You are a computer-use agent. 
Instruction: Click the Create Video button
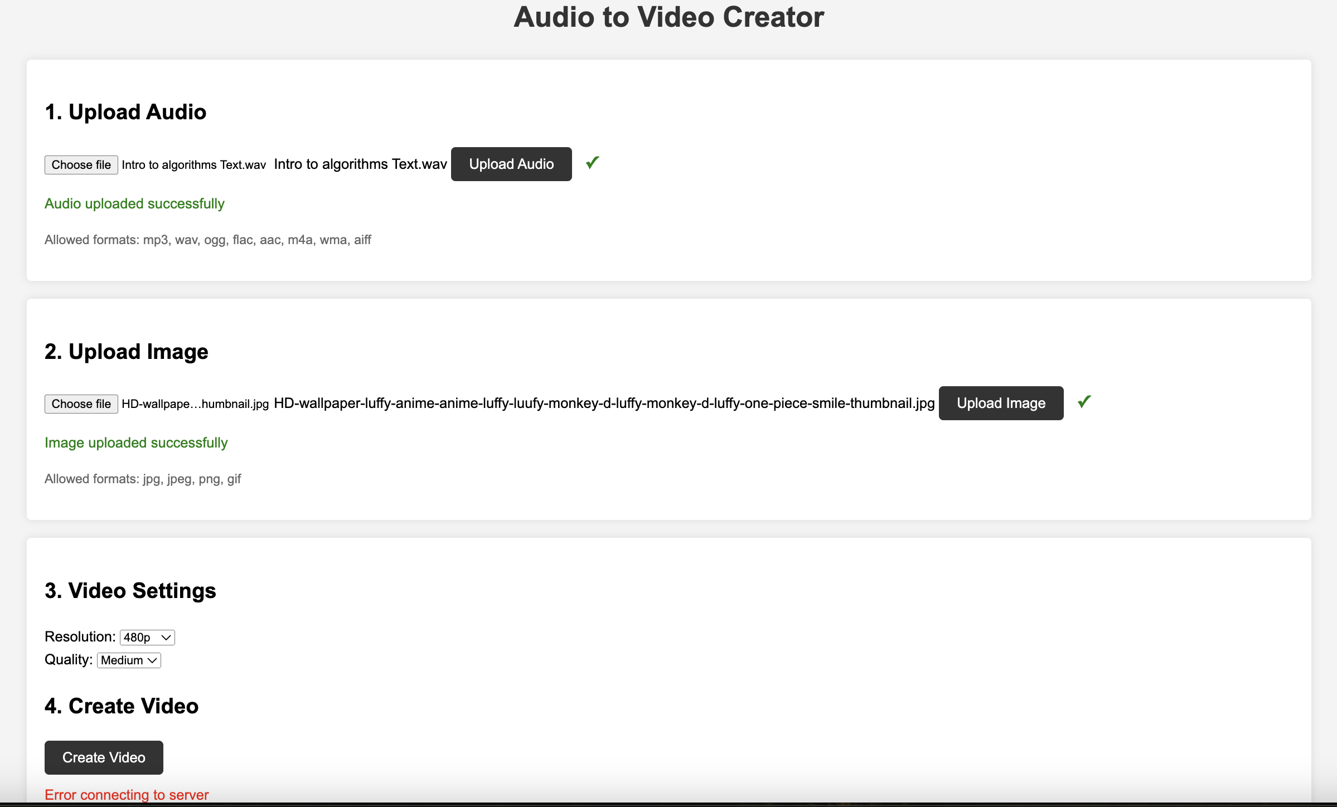click(x=104, y=757)
